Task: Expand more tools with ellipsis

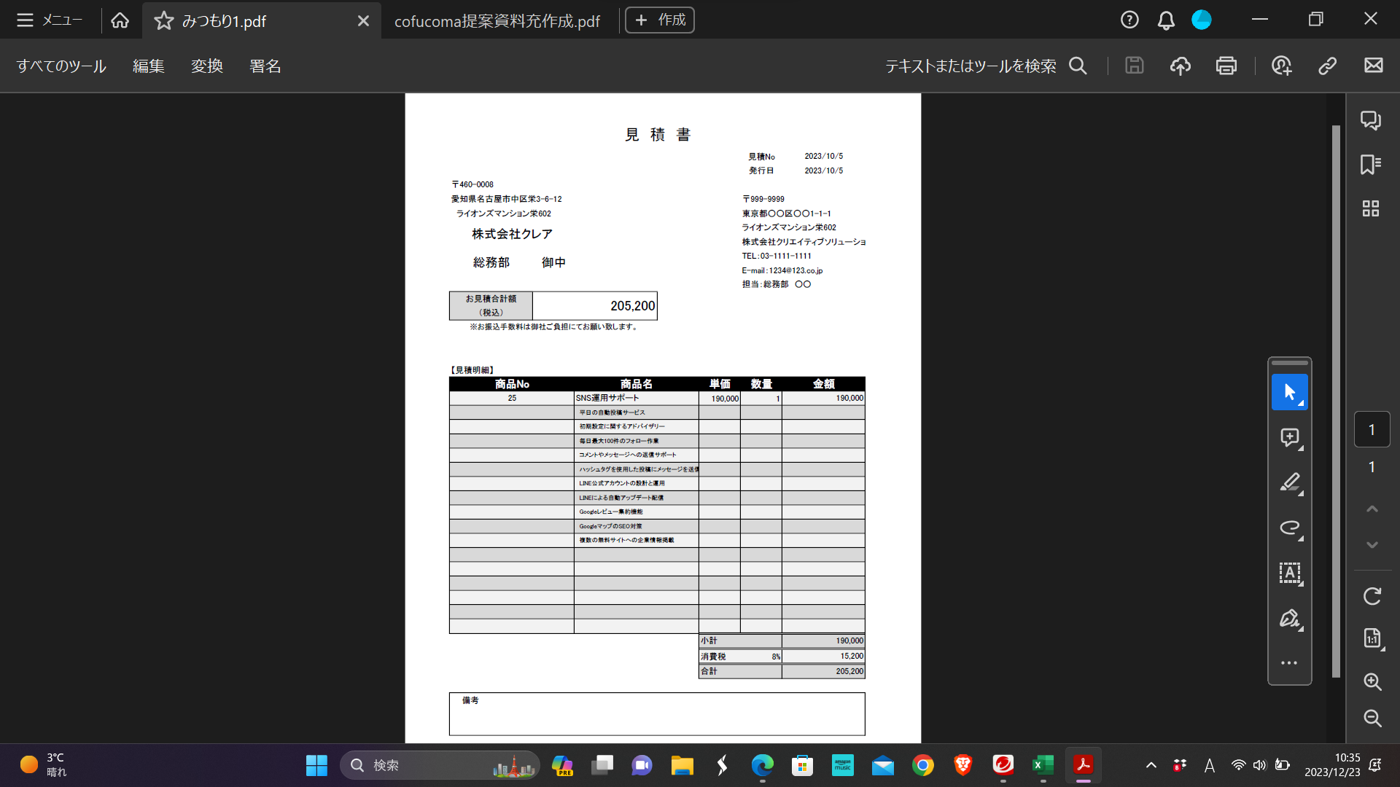Action: [1289, 663]
